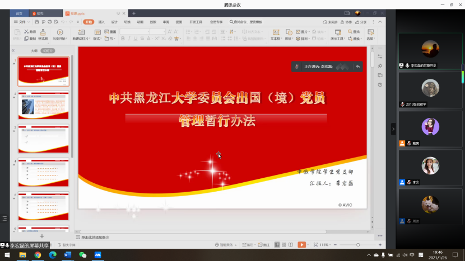Toggle Superscript formatting
Screen dimensions: 465x261
coord(157,39)
